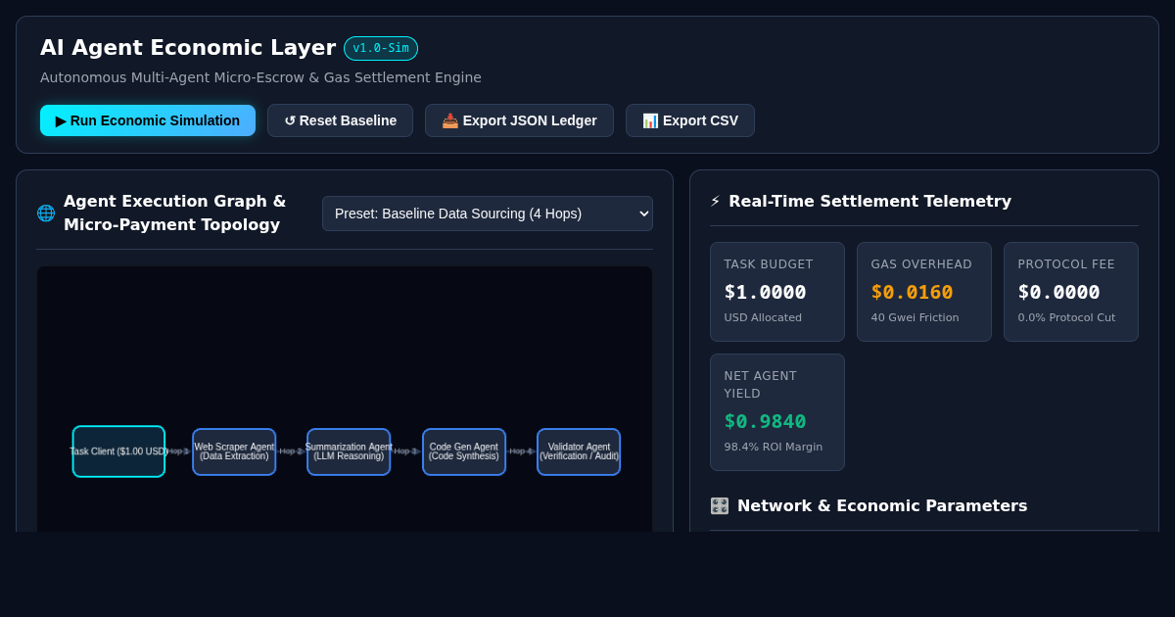Select the Web Scraper Agent node
Viewport: 1175px width, 617px height.
click(x=234, y=451)
